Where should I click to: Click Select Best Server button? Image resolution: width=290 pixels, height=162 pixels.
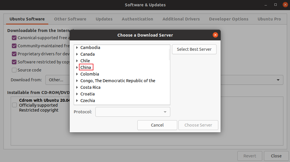[194, 49]
